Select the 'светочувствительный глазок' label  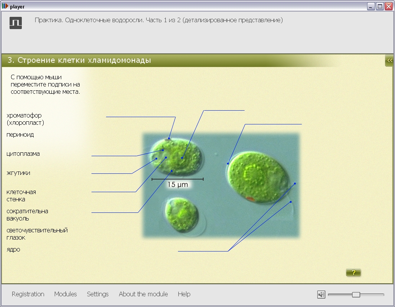37,234
